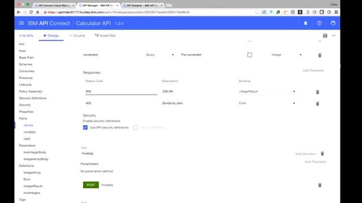Select the /divide path in sidebar

pos(28,125)
